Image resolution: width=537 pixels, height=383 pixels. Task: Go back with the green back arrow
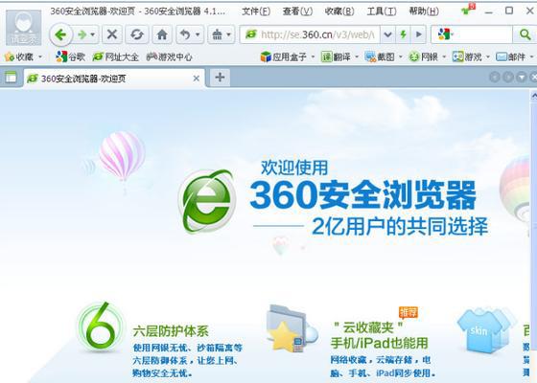click(x=61, y=34)
